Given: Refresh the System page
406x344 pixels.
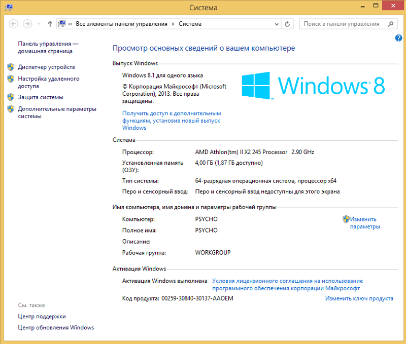Looking at the screenshot, I should coord(287,24).
